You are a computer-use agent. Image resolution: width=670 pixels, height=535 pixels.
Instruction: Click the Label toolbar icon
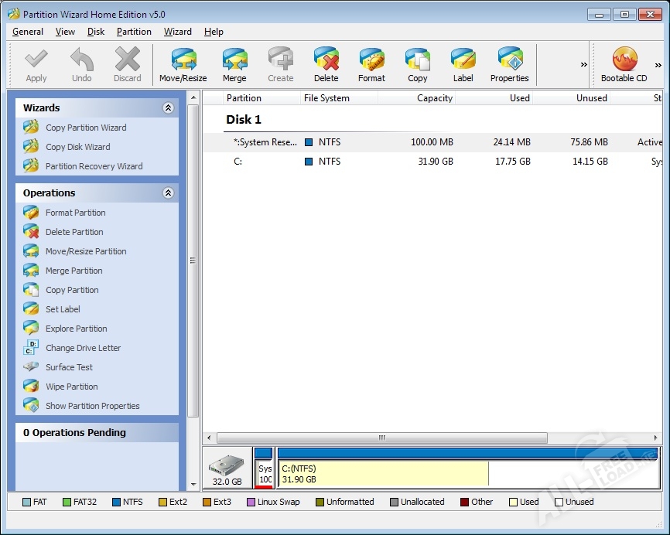pos(463,60)
